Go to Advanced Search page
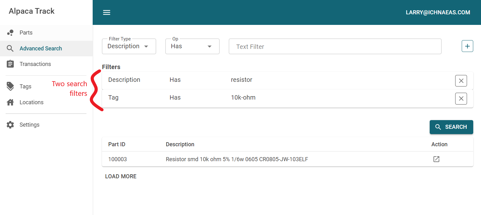The image size is (481, 215). 41,49
